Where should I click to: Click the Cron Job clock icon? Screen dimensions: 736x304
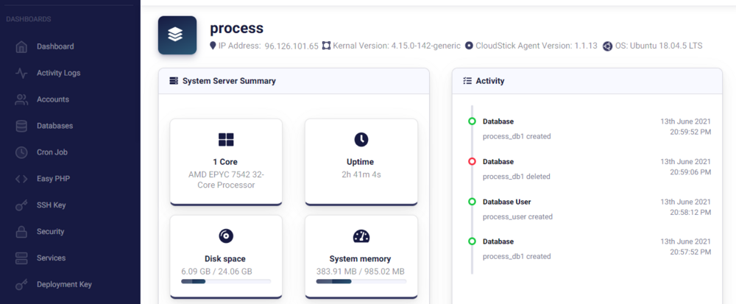(x=22, y=152)
